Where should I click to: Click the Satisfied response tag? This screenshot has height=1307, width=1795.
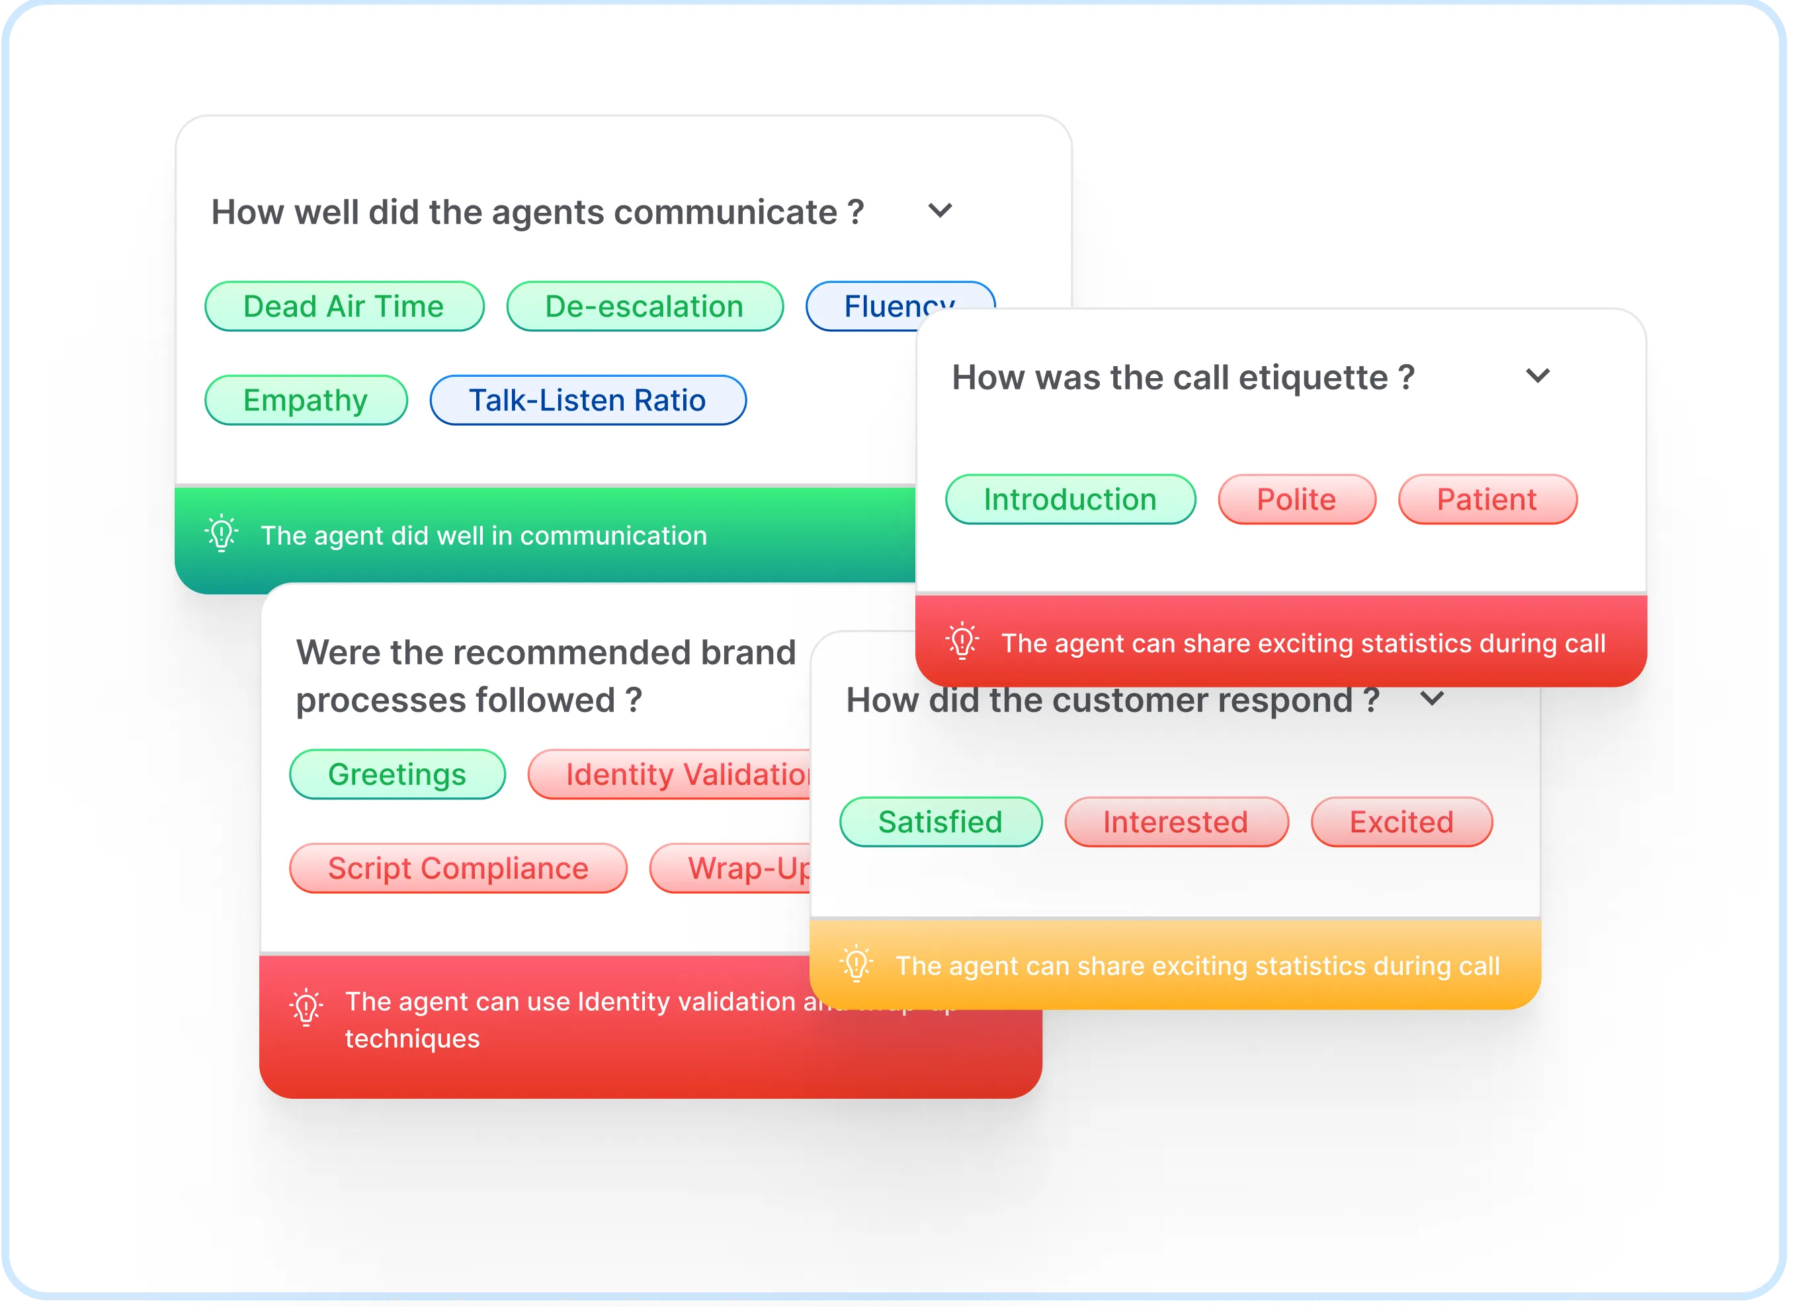[x=940, y=821]
